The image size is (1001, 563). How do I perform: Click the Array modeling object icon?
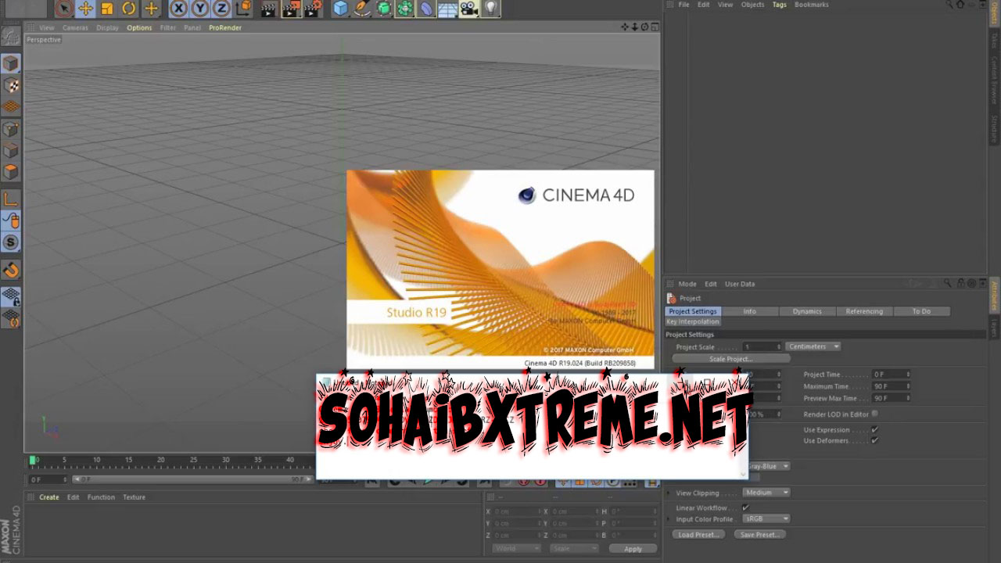point(405,9)
